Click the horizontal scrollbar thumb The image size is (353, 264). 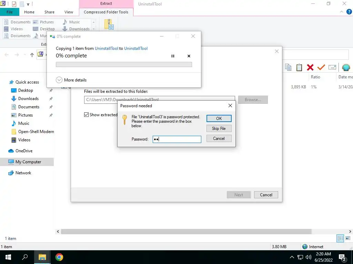click(x=186, y=231)
